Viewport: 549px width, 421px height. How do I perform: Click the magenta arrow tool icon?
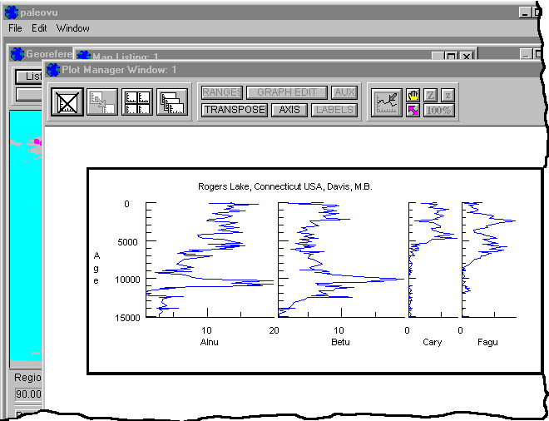[x=413, y=110]
